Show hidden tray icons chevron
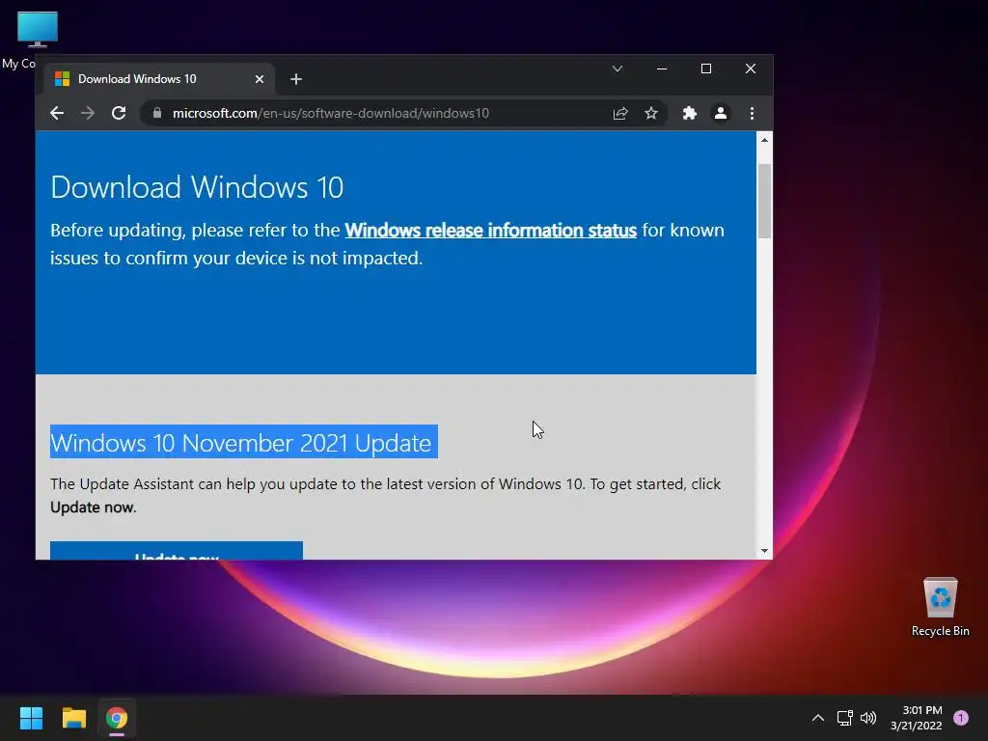This screenshot has height=741, width=988. coord(818,718)
